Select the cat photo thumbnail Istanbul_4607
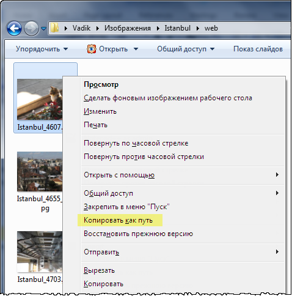This screenshot has width=292, height=296. point(40,99)
